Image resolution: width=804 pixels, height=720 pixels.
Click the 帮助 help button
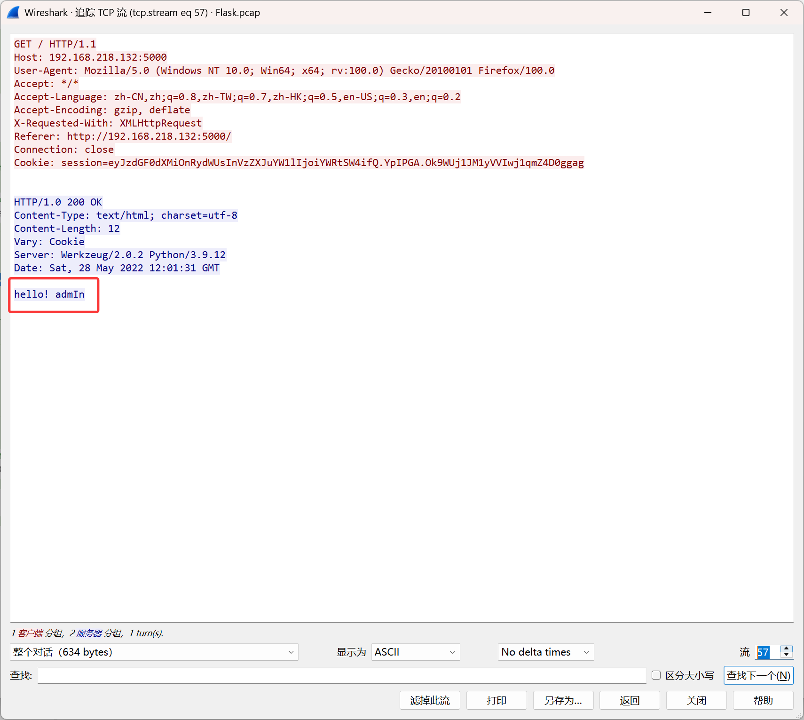tap(763, 701)
